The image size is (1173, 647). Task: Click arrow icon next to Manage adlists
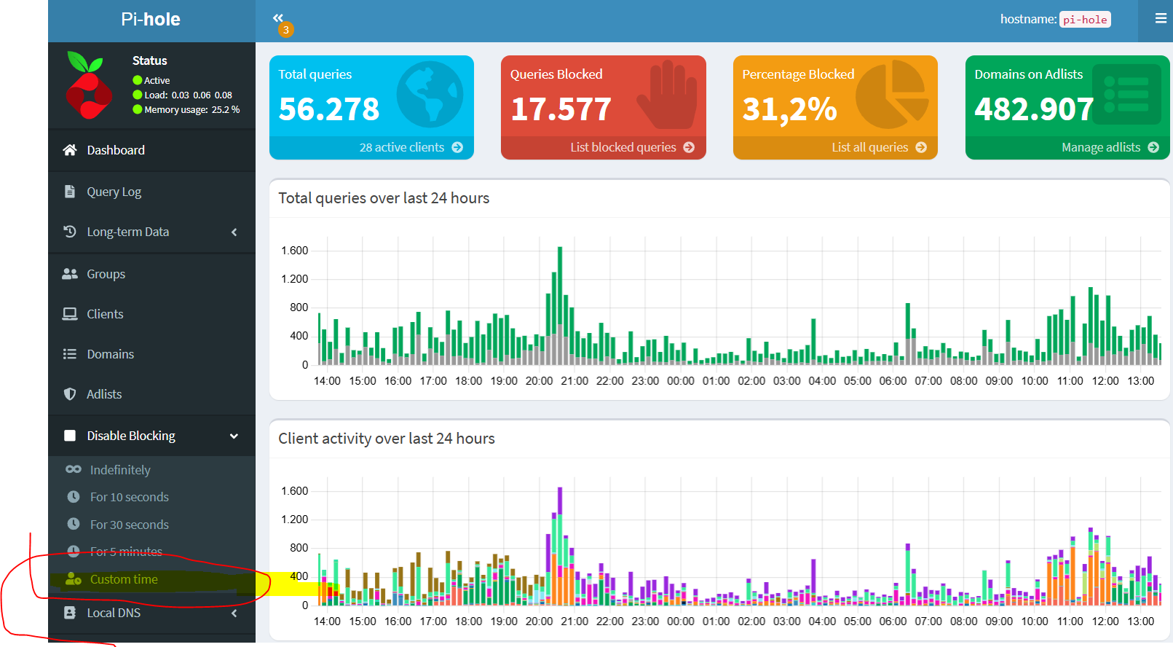pos(1153,147)
